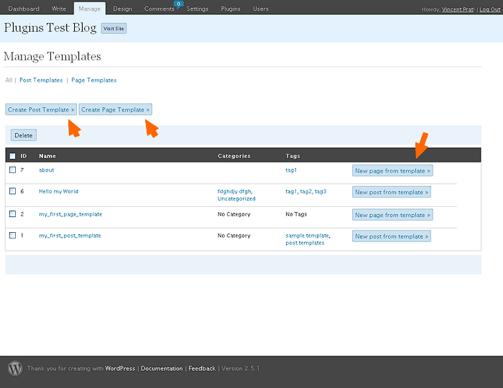This screenshot has height=388, width=503.
Task: Click the 'sample template' tag link
Action: click(308, 236)
